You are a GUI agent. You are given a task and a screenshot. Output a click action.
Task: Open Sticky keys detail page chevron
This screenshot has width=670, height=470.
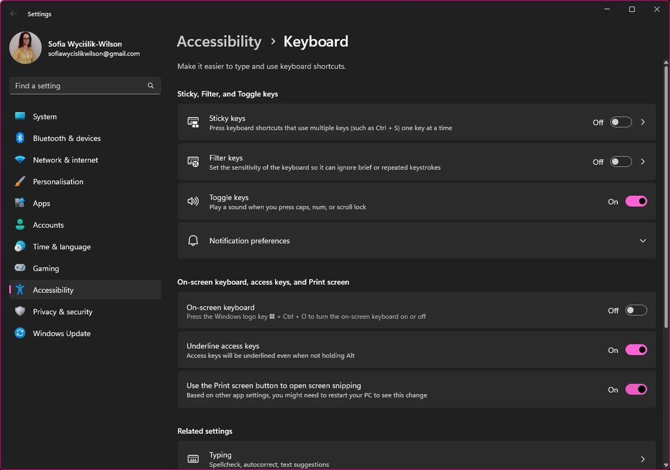[x=643, y=122]
